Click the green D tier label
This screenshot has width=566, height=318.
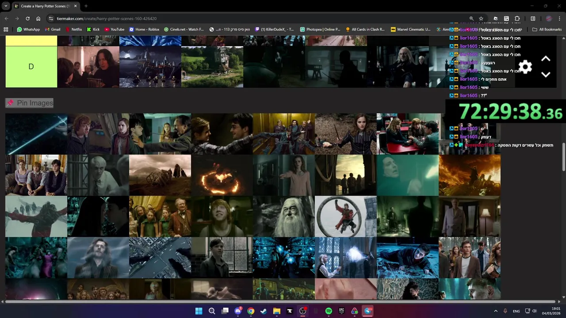31,67
